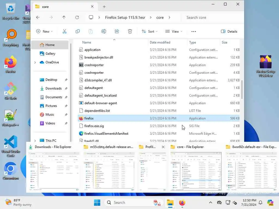Screen dimensions: 279x209
Task: Click chevron after core breadcrumb
Action: tap(169, 17)
